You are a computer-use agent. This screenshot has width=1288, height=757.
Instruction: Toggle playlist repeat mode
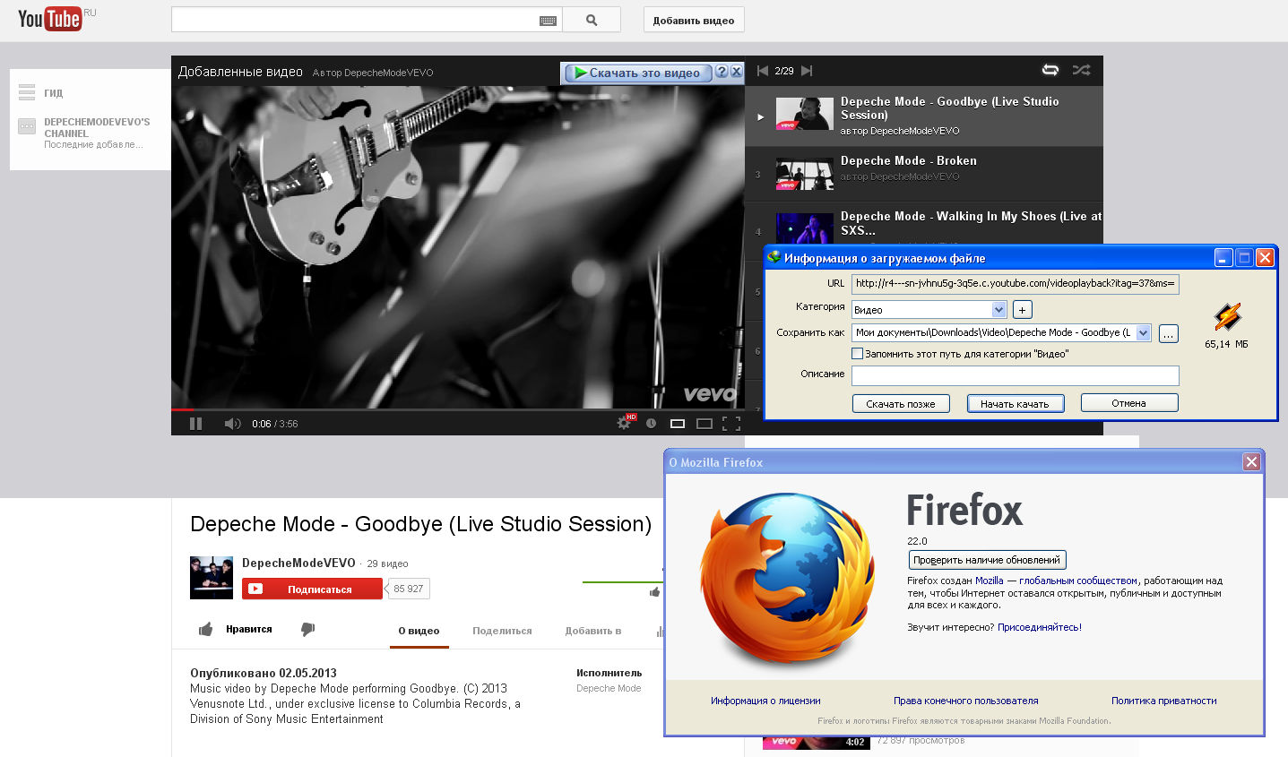(x=1050, y=70)
